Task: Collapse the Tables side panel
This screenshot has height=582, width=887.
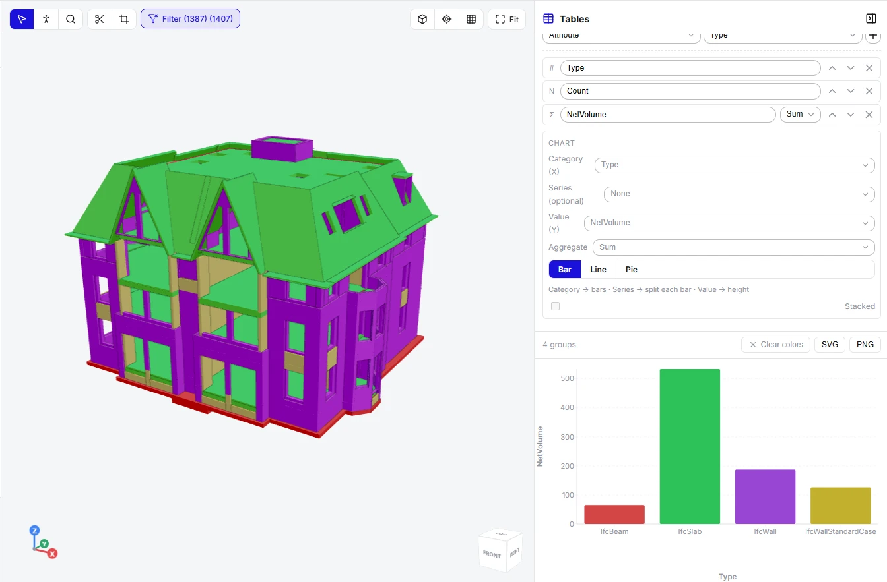Action: coord(871,18)
